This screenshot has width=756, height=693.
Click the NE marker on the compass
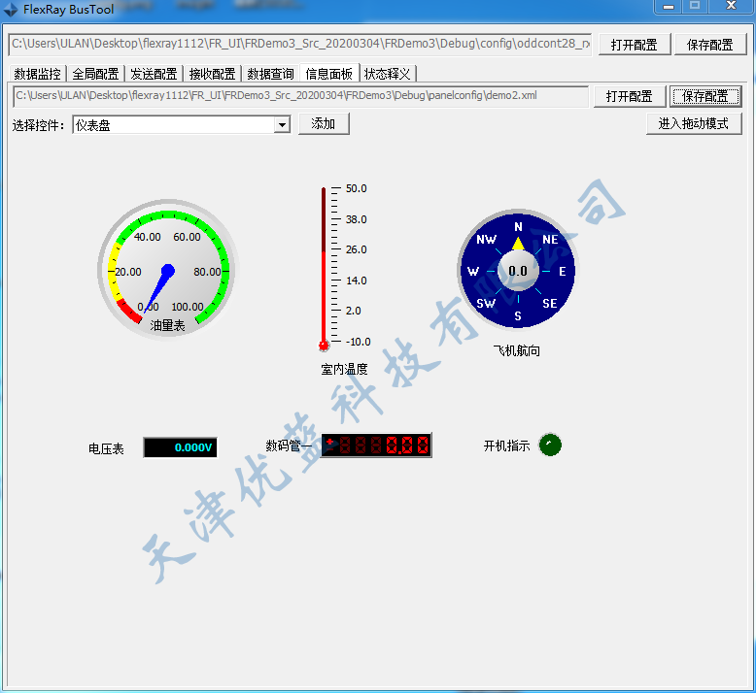pos(550,240)
